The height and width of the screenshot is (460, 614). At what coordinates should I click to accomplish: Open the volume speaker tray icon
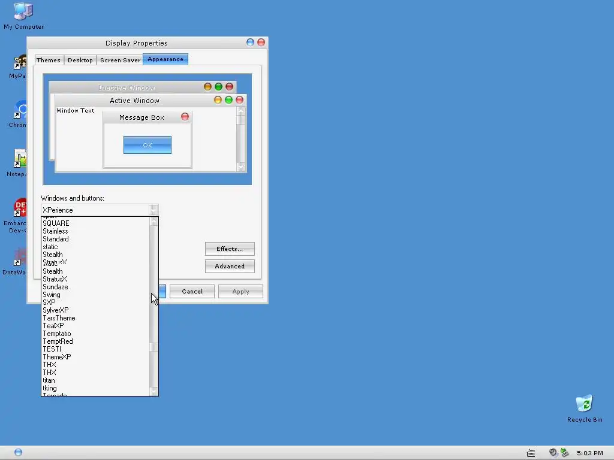click(552, 453)
